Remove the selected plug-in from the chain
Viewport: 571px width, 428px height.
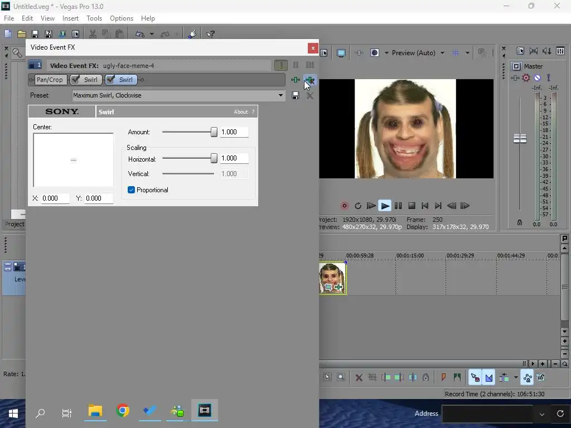(310, 80)
